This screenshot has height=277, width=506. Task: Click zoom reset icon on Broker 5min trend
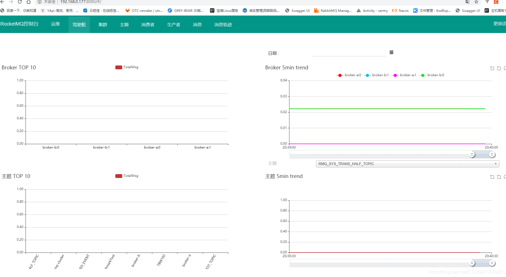pyautogui.click(x=499, y=68)
